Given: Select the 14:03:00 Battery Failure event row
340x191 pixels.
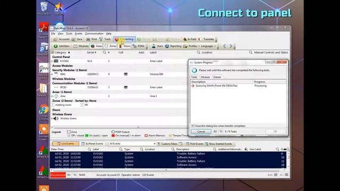Looking at the screenshot, I should (x=168, y=153).
